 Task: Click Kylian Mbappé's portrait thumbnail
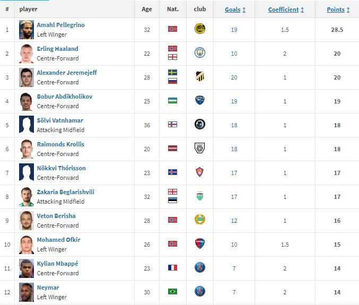point(27,268)
